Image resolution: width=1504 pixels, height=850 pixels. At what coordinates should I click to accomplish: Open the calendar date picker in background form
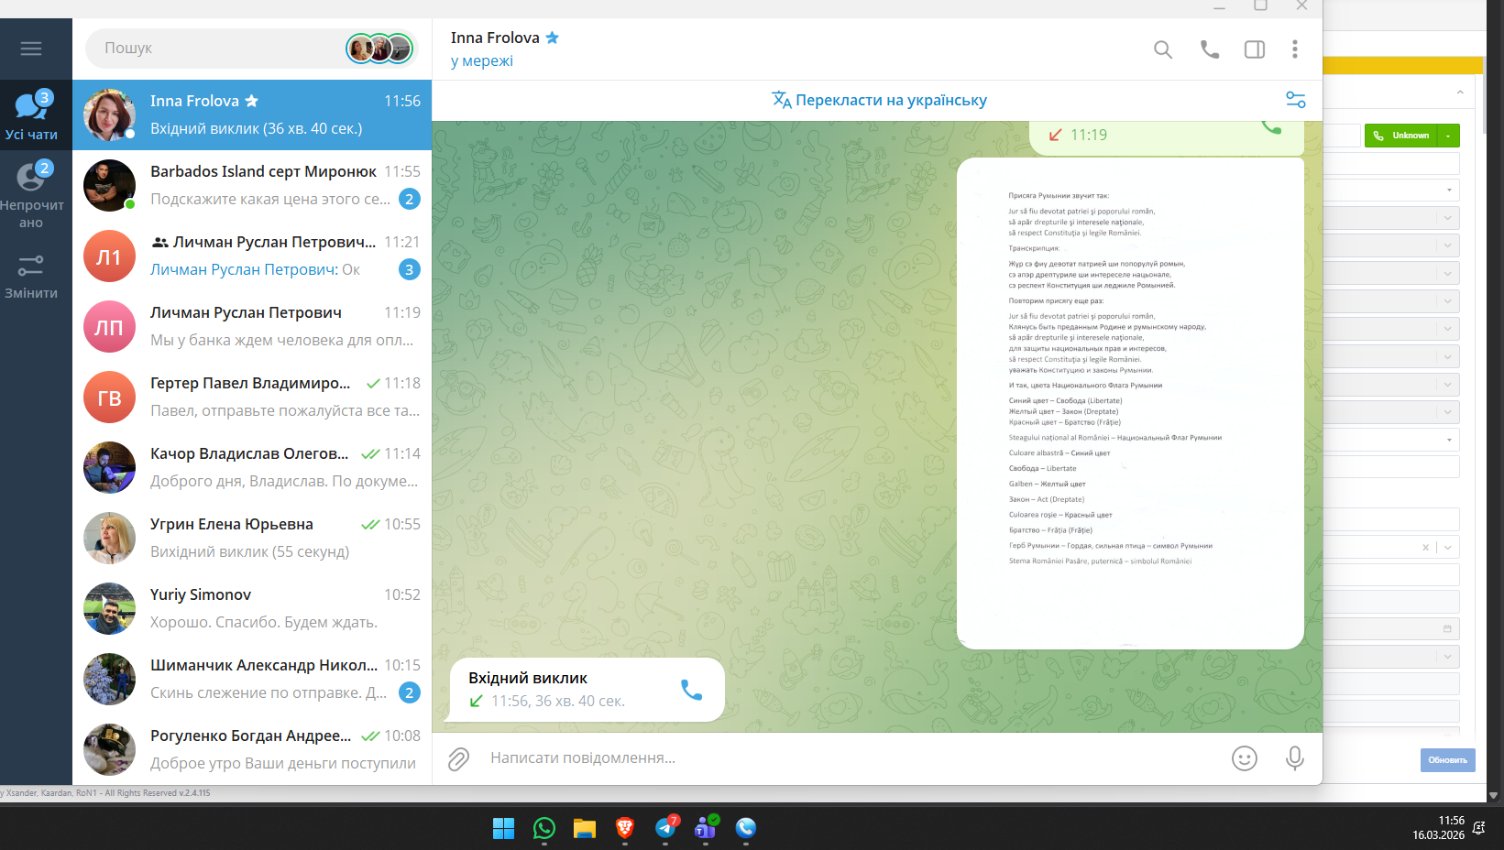pos(1447,629)
